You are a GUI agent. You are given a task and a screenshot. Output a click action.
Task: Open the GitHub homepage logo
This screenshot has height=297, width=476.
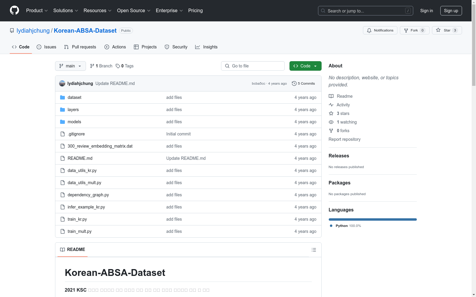click(x=14, y=10)
